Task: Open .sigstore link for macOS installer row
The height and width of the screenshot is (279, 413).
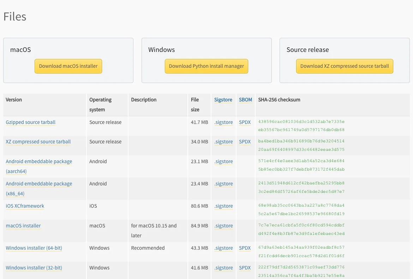Action: pos(224,226)
